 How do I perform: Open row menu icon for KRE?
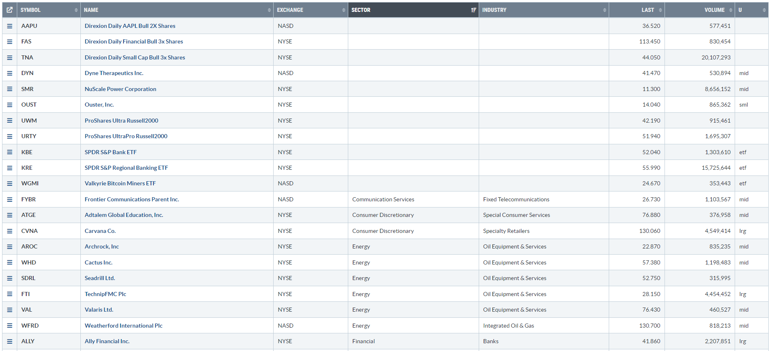click(9, 168)
